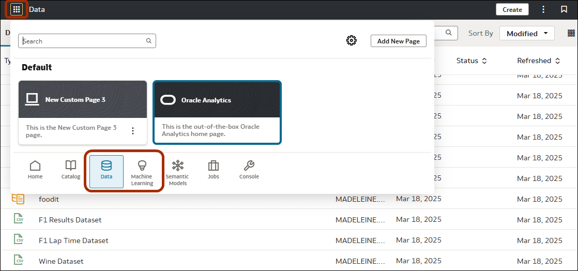Open Semantic Models from navigator
The width and height of the screenshot is (578, 271).
tap(177, 172)
